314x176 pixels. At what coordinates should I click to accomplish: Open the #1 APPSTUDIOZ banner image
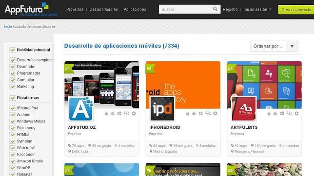point(101,85)
